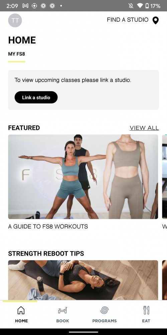Screen dimensions: 167x335
Task: Tap the battery indicator in status bar
Action: (x=147, y=6)
